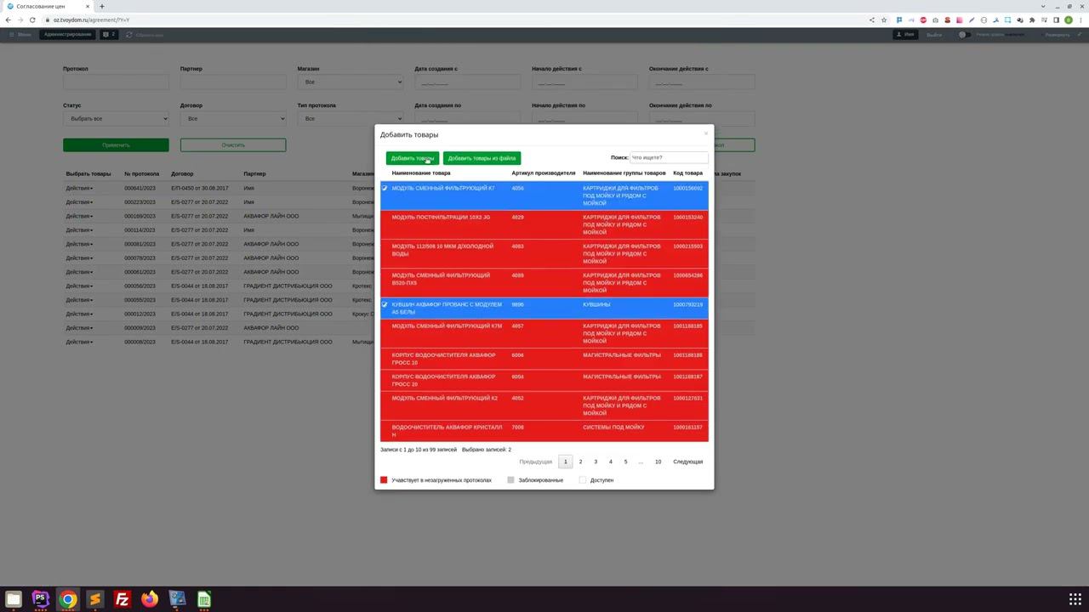Open the Chrome three-dot menu

click(1080, 20)
